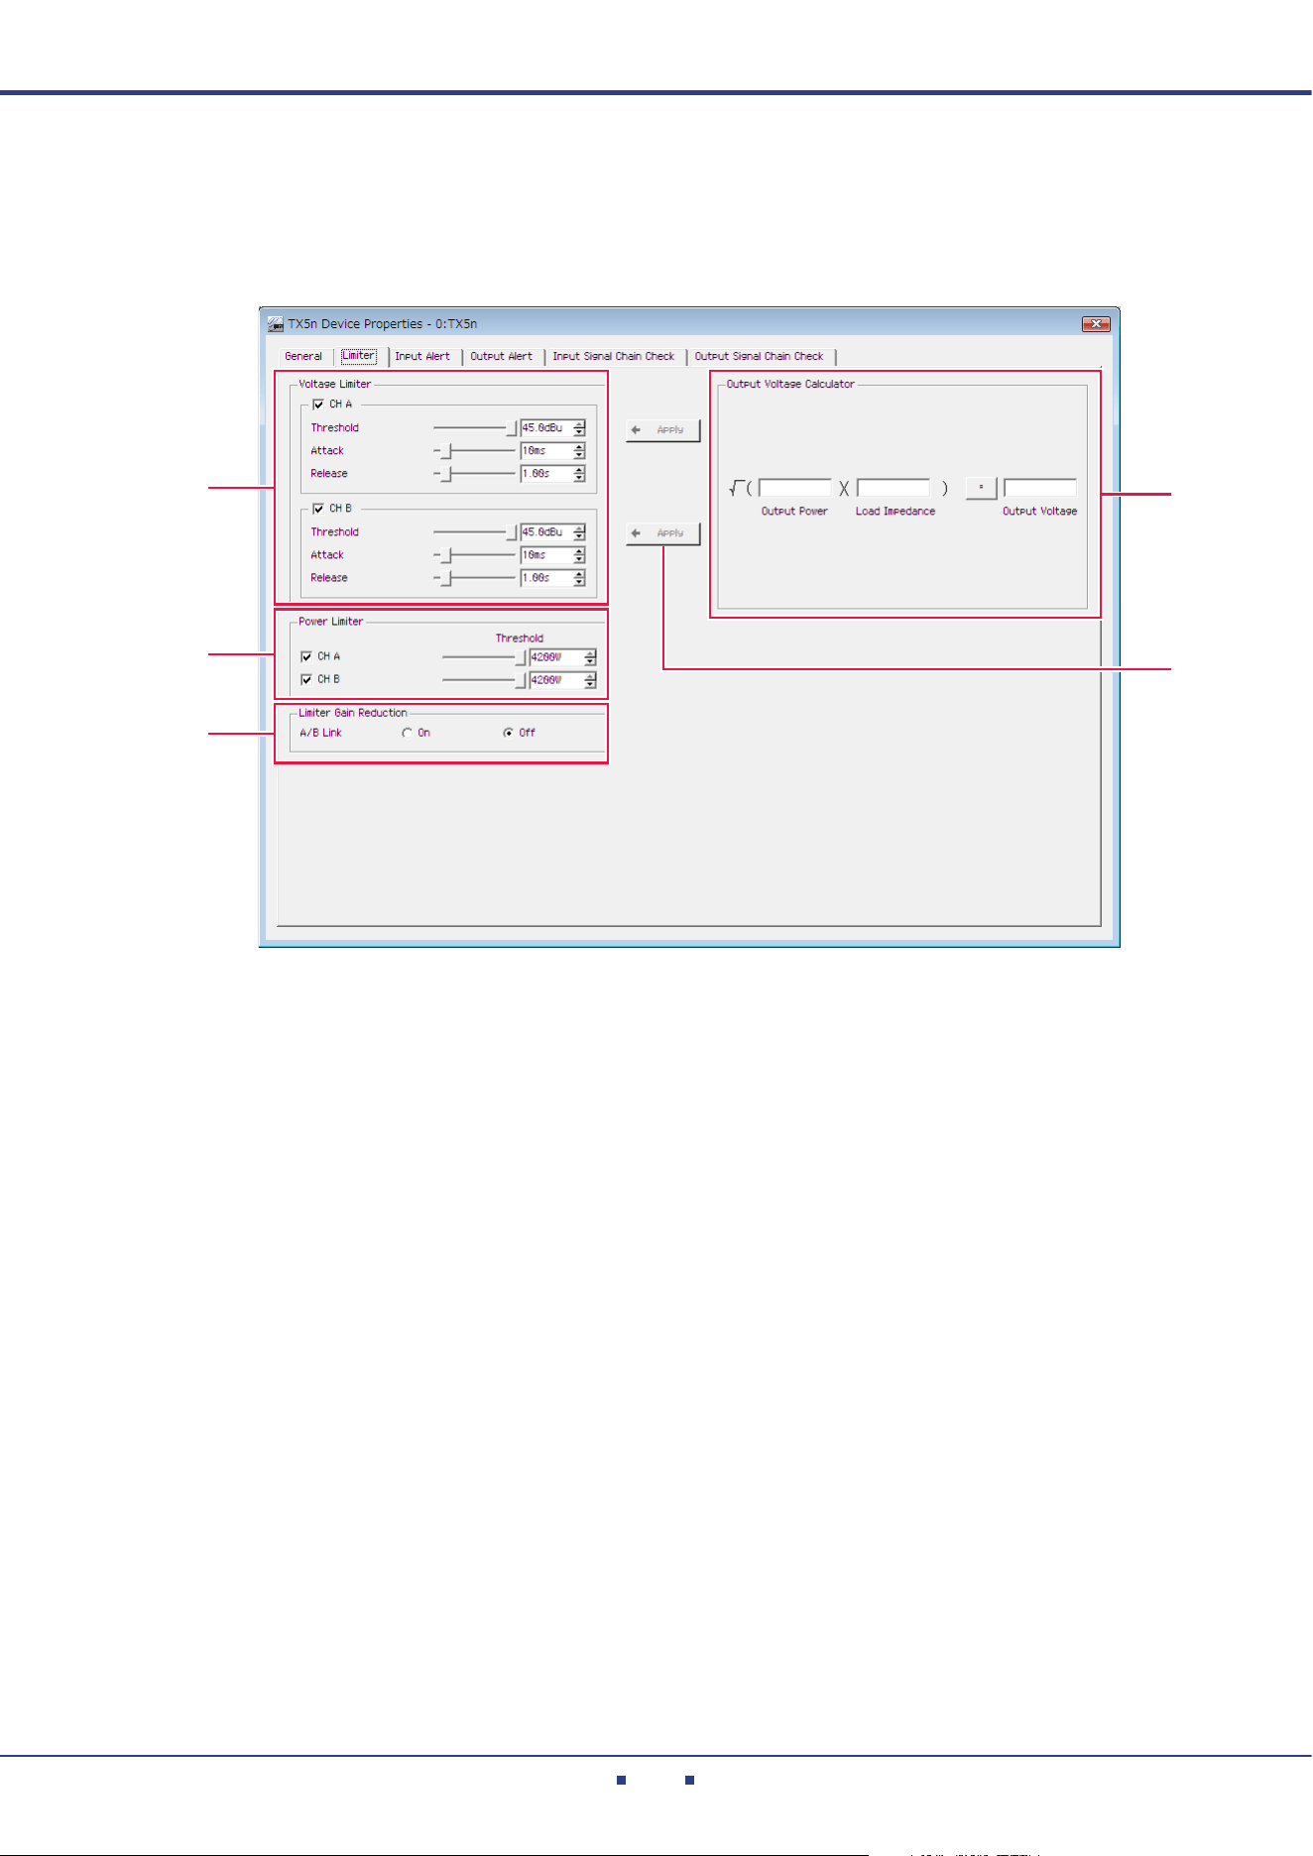Switch to the General tab
Viewport: 1313px width, 1856px height.
tap(303, 356)
